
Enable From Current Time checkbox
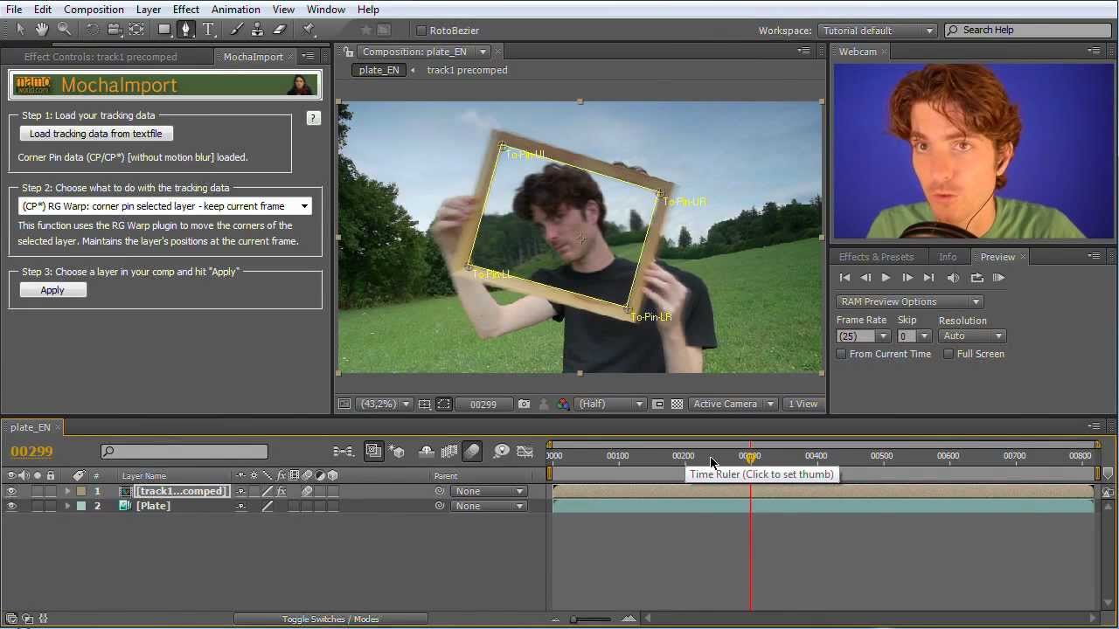point(841,354)
